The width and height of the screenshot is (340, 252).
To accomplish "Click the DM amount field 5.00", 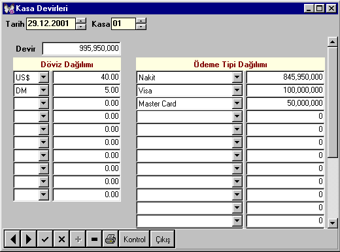I will click(86, 90).
